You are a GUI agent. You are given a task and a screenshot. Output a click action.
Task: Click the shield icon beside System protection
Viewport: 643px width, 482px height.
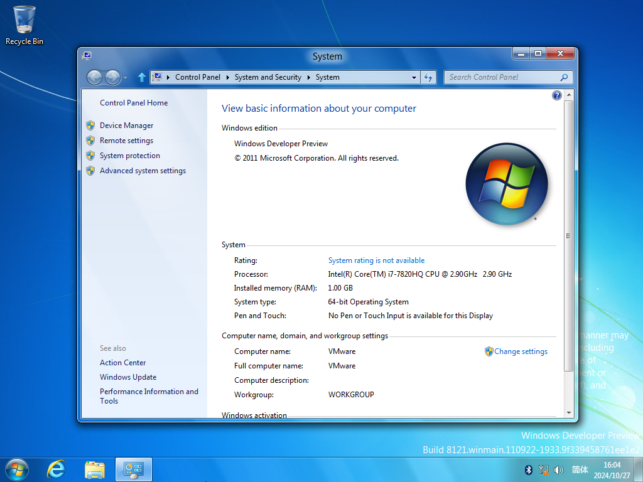coord(90,156)
